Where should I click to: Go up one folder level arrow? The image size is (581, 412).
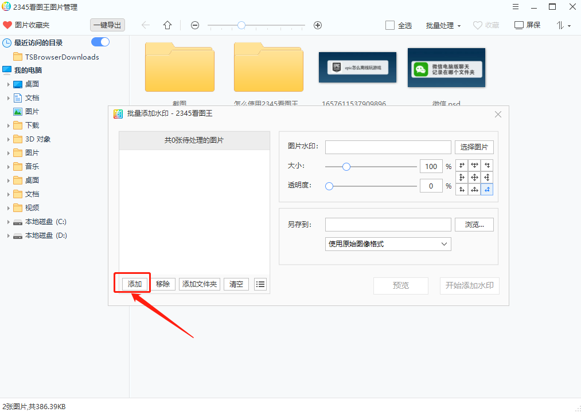click(x=167, y=25)
